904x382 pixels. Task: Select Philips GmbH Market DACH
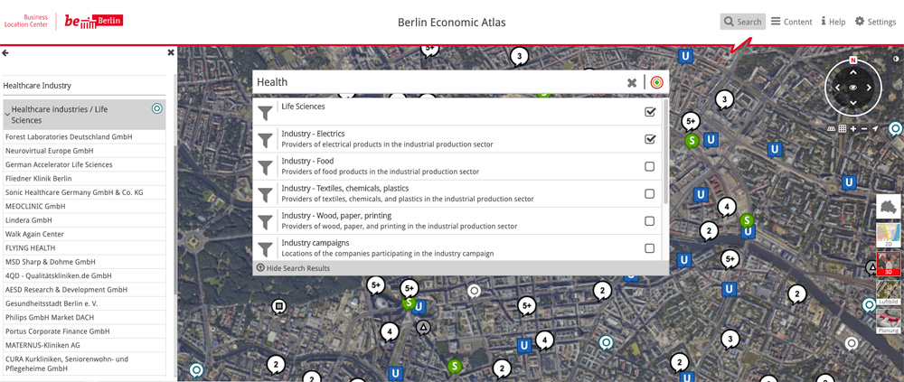[84, 318]
